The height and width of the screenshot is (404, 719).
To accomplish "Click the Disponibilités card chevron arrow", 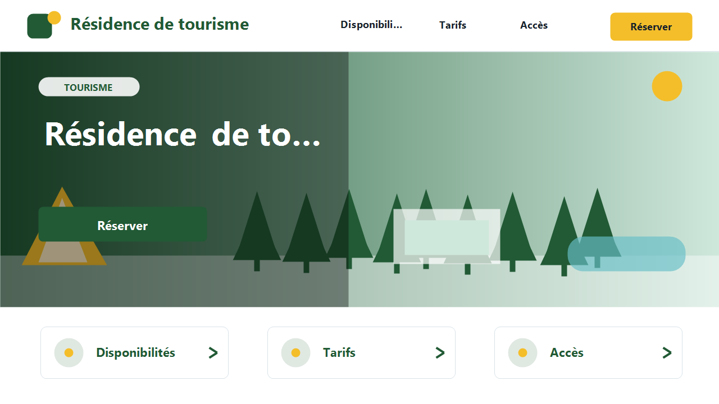I will [x=213, y=353].
